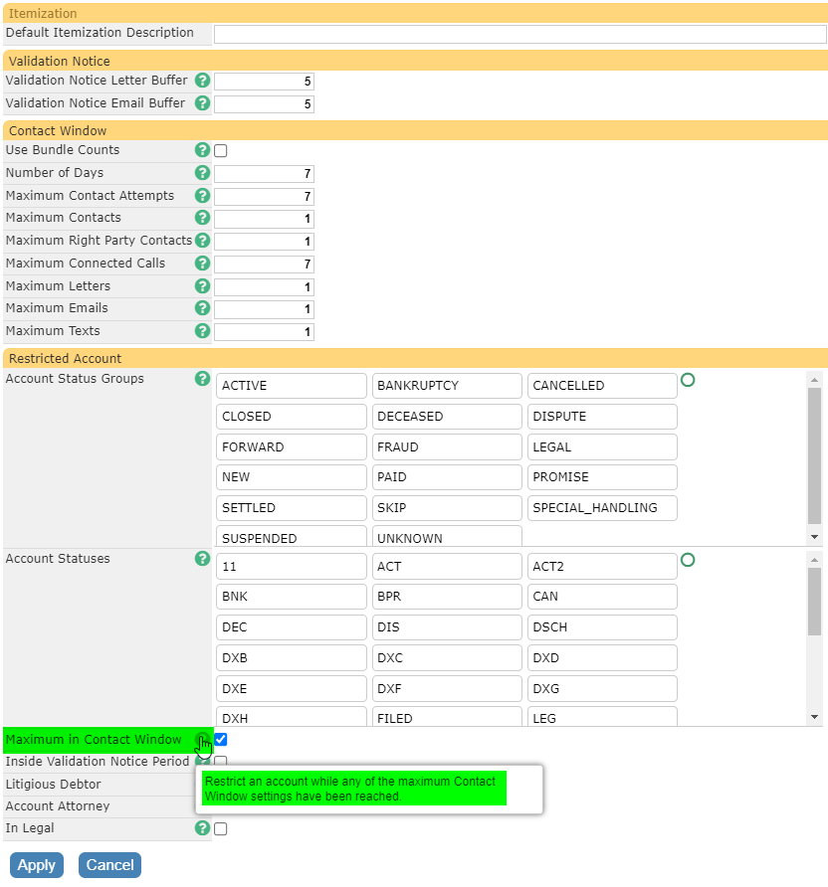Screen dimensions: 828x887
Task: Select account status 11
Action: tap(291, 566)
